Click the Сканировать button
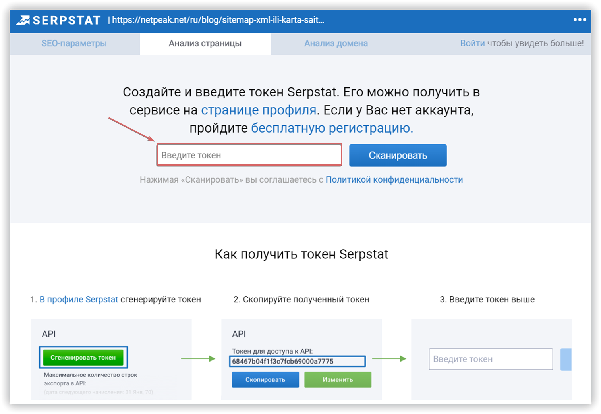601x414 pixels. (x=398, y=155)
